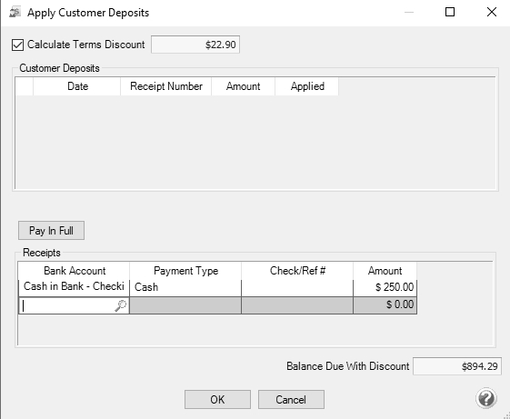The width and height of the screenshot is (510, 419).
Task: Close the Apply Customer Deposits dialog
Action: [492, 12]
